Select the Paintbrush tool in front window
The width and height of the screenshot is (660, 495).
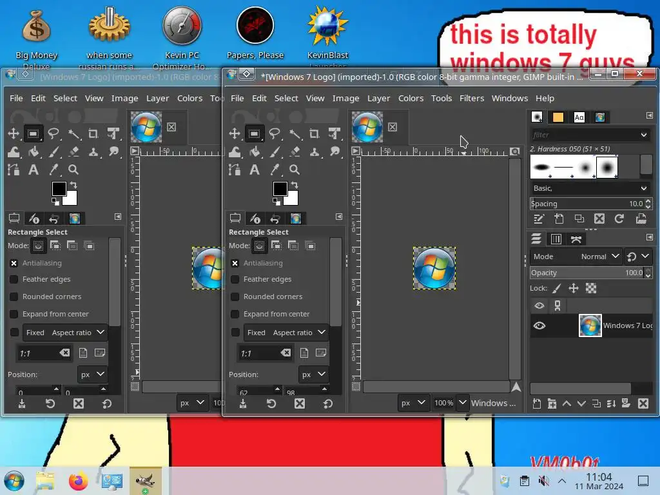click(275, 152)
